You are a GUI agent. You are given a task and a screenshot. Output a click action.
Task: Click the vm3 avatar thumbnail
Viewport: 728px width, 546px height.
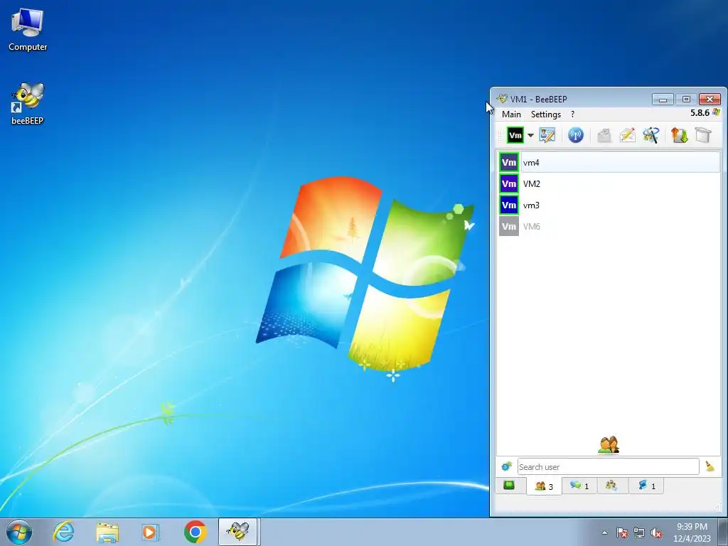509,205
